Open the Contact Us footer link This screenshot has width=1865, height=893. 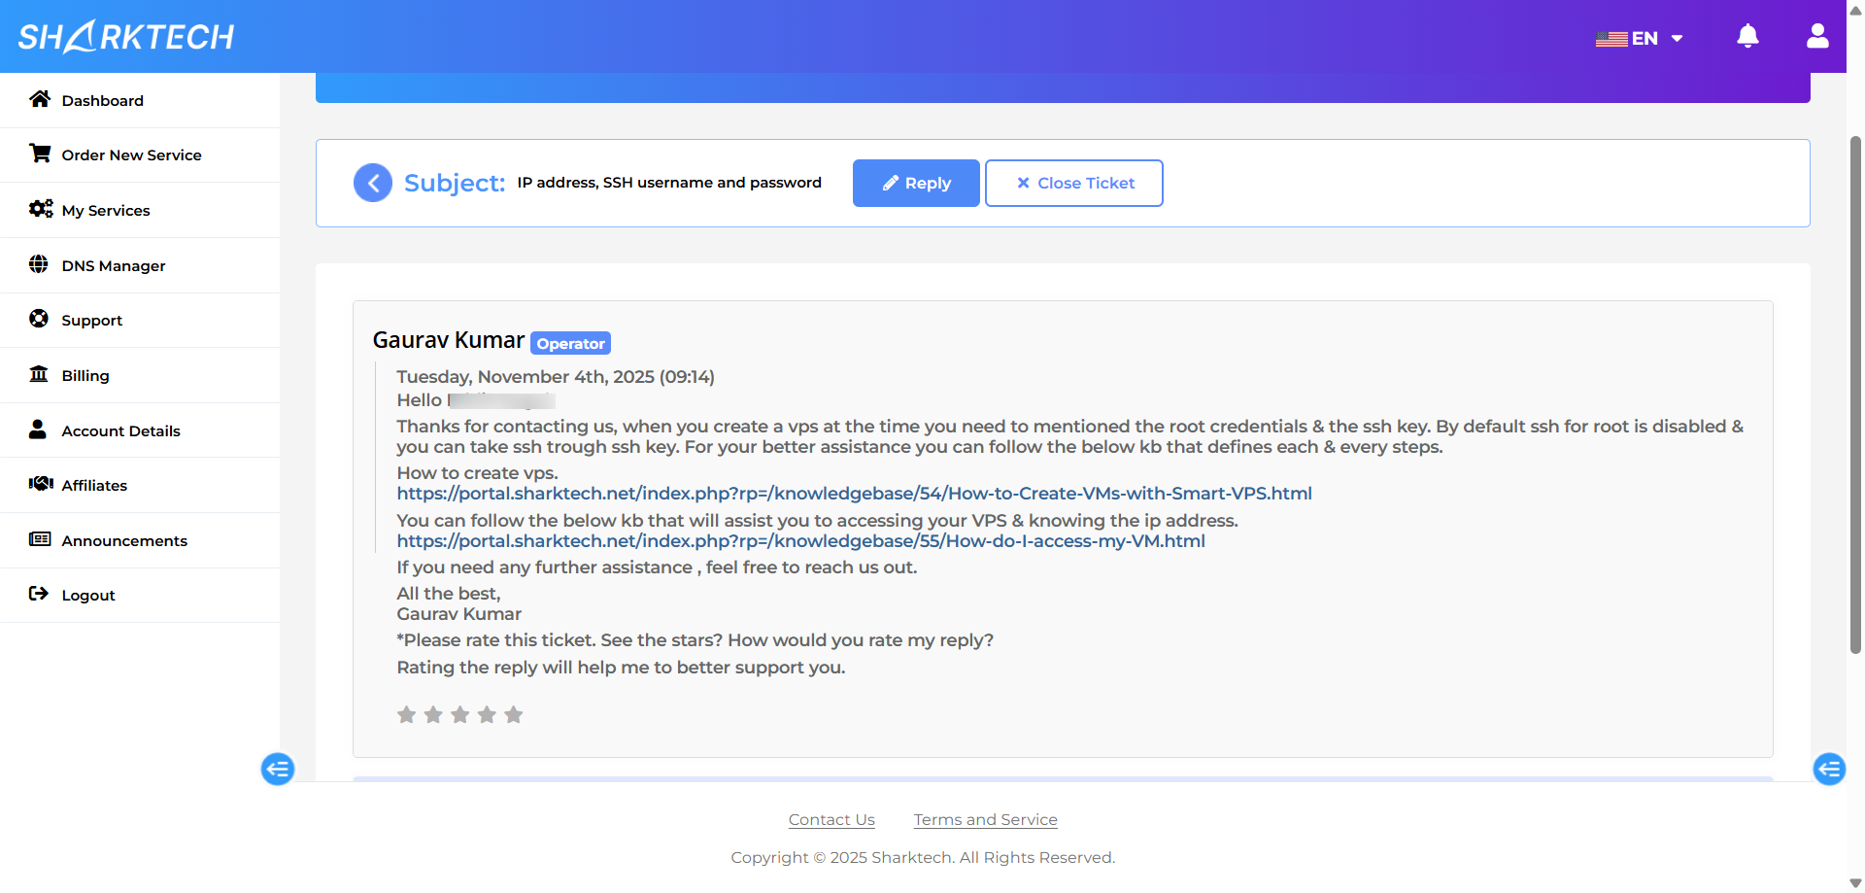pos(831,820)
